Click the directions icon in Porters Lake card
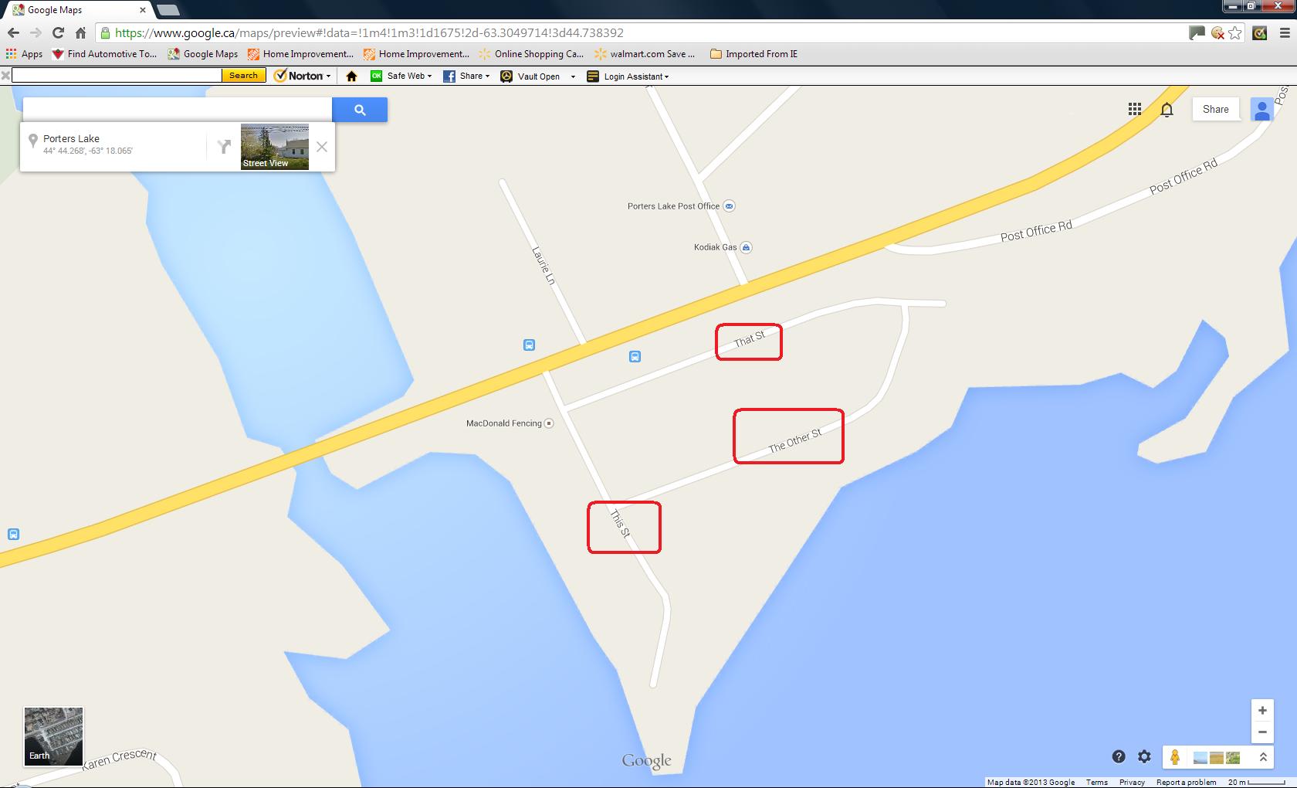 pos(224,147)
